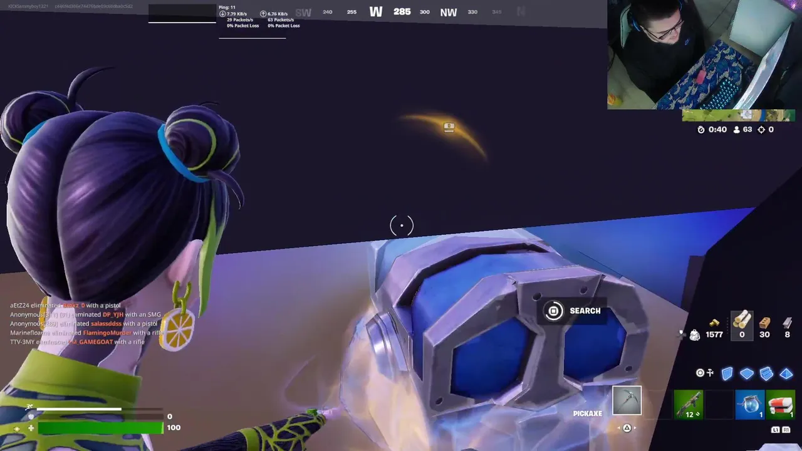Image resolution: width=802 pixels, height=451 pixels.
Task: Click the Search prompt button icon
Action: coord(554,311)
